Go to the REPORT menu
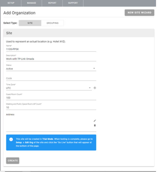Image resolution: width=160 pixels, height=172 pixels. click(52, 3)
